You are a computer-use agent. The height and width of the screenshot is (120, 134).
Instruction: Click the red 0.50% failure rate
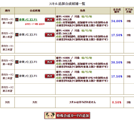point(117,102)
